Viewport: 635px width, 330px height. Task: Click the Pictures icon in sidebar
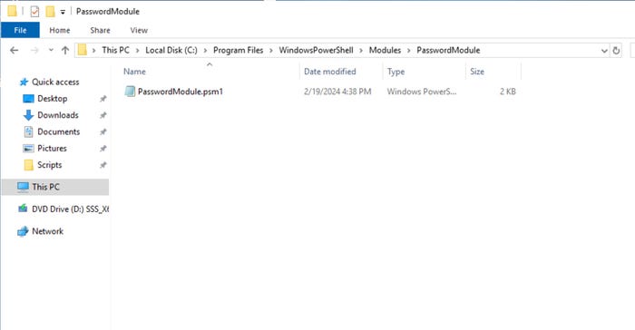(x=28, y=149)
